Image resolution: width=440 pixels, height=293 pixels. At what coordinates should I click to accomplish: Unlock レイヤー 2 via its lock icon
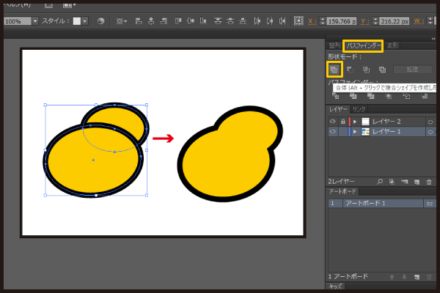click(342, 121)
